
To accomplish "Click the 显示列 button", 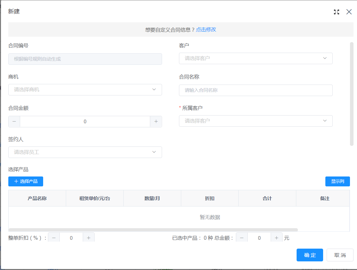I will pyautogui.click(x=338, y=181).
